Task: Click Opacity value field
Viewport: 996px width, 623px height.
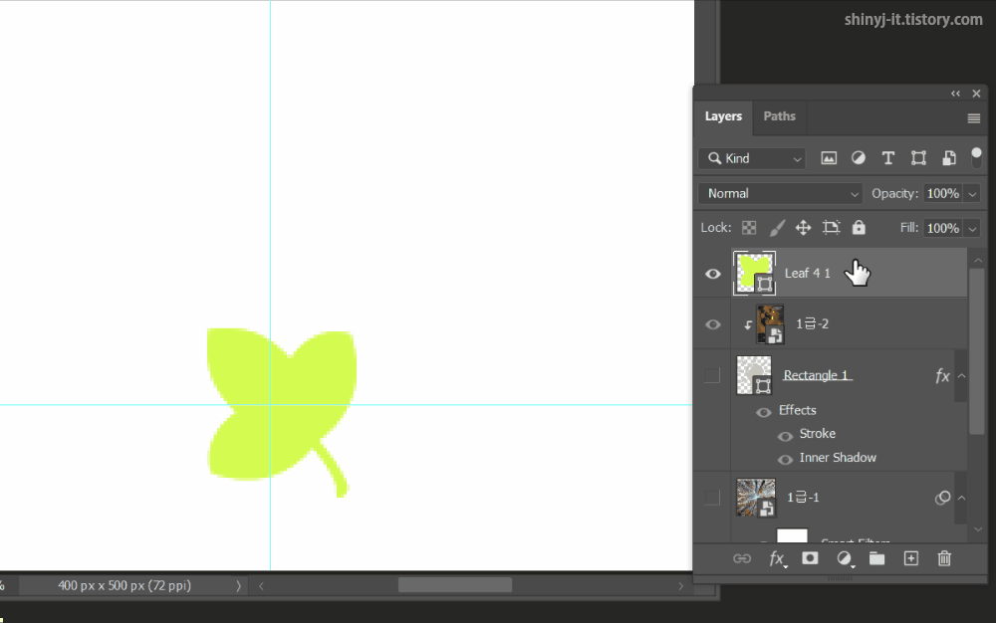Action: point(942,193)
